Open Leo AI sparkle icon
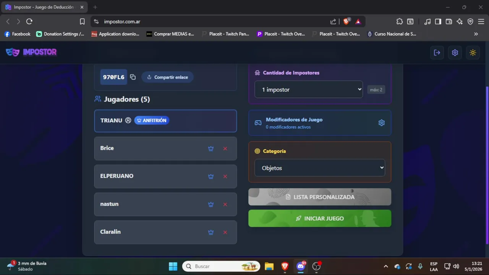489x275 pixels. coord(460,21)
